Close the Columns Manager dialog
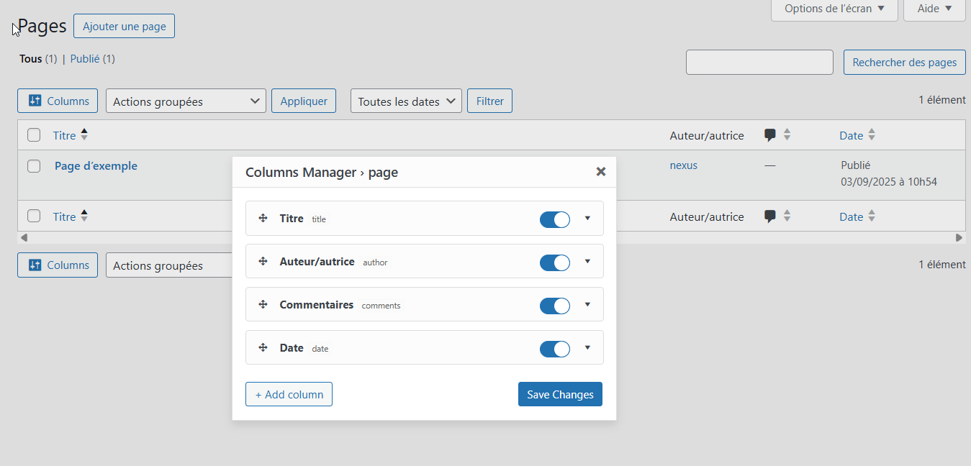The height and width of the screenshot is (466, 971). (601, 172)
